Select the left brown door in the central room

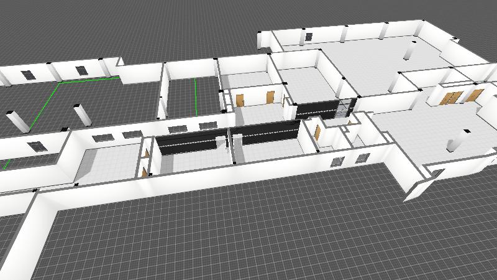240,99
